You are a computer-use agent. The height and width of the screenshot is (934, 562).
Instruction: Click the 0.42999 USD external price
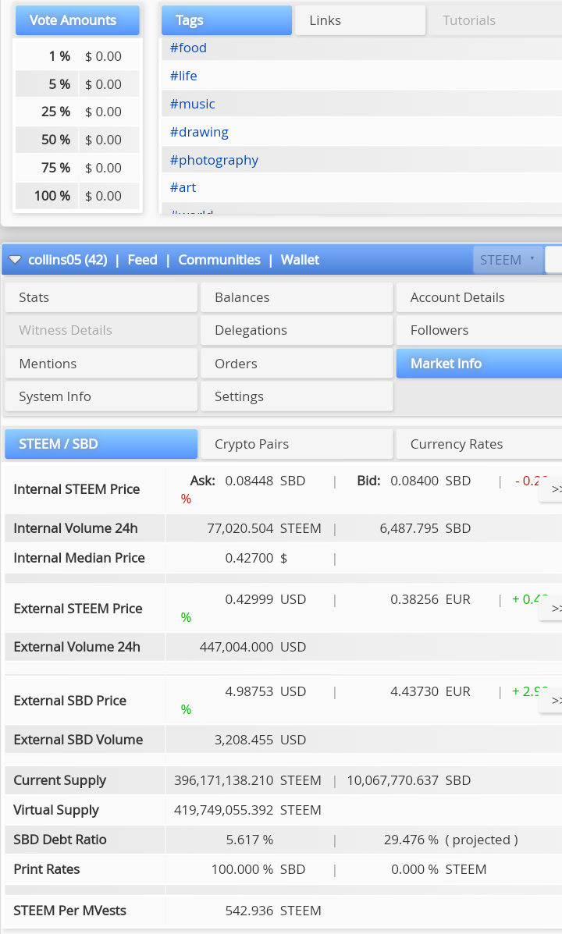pyautogui.click(x=266, y=599)
